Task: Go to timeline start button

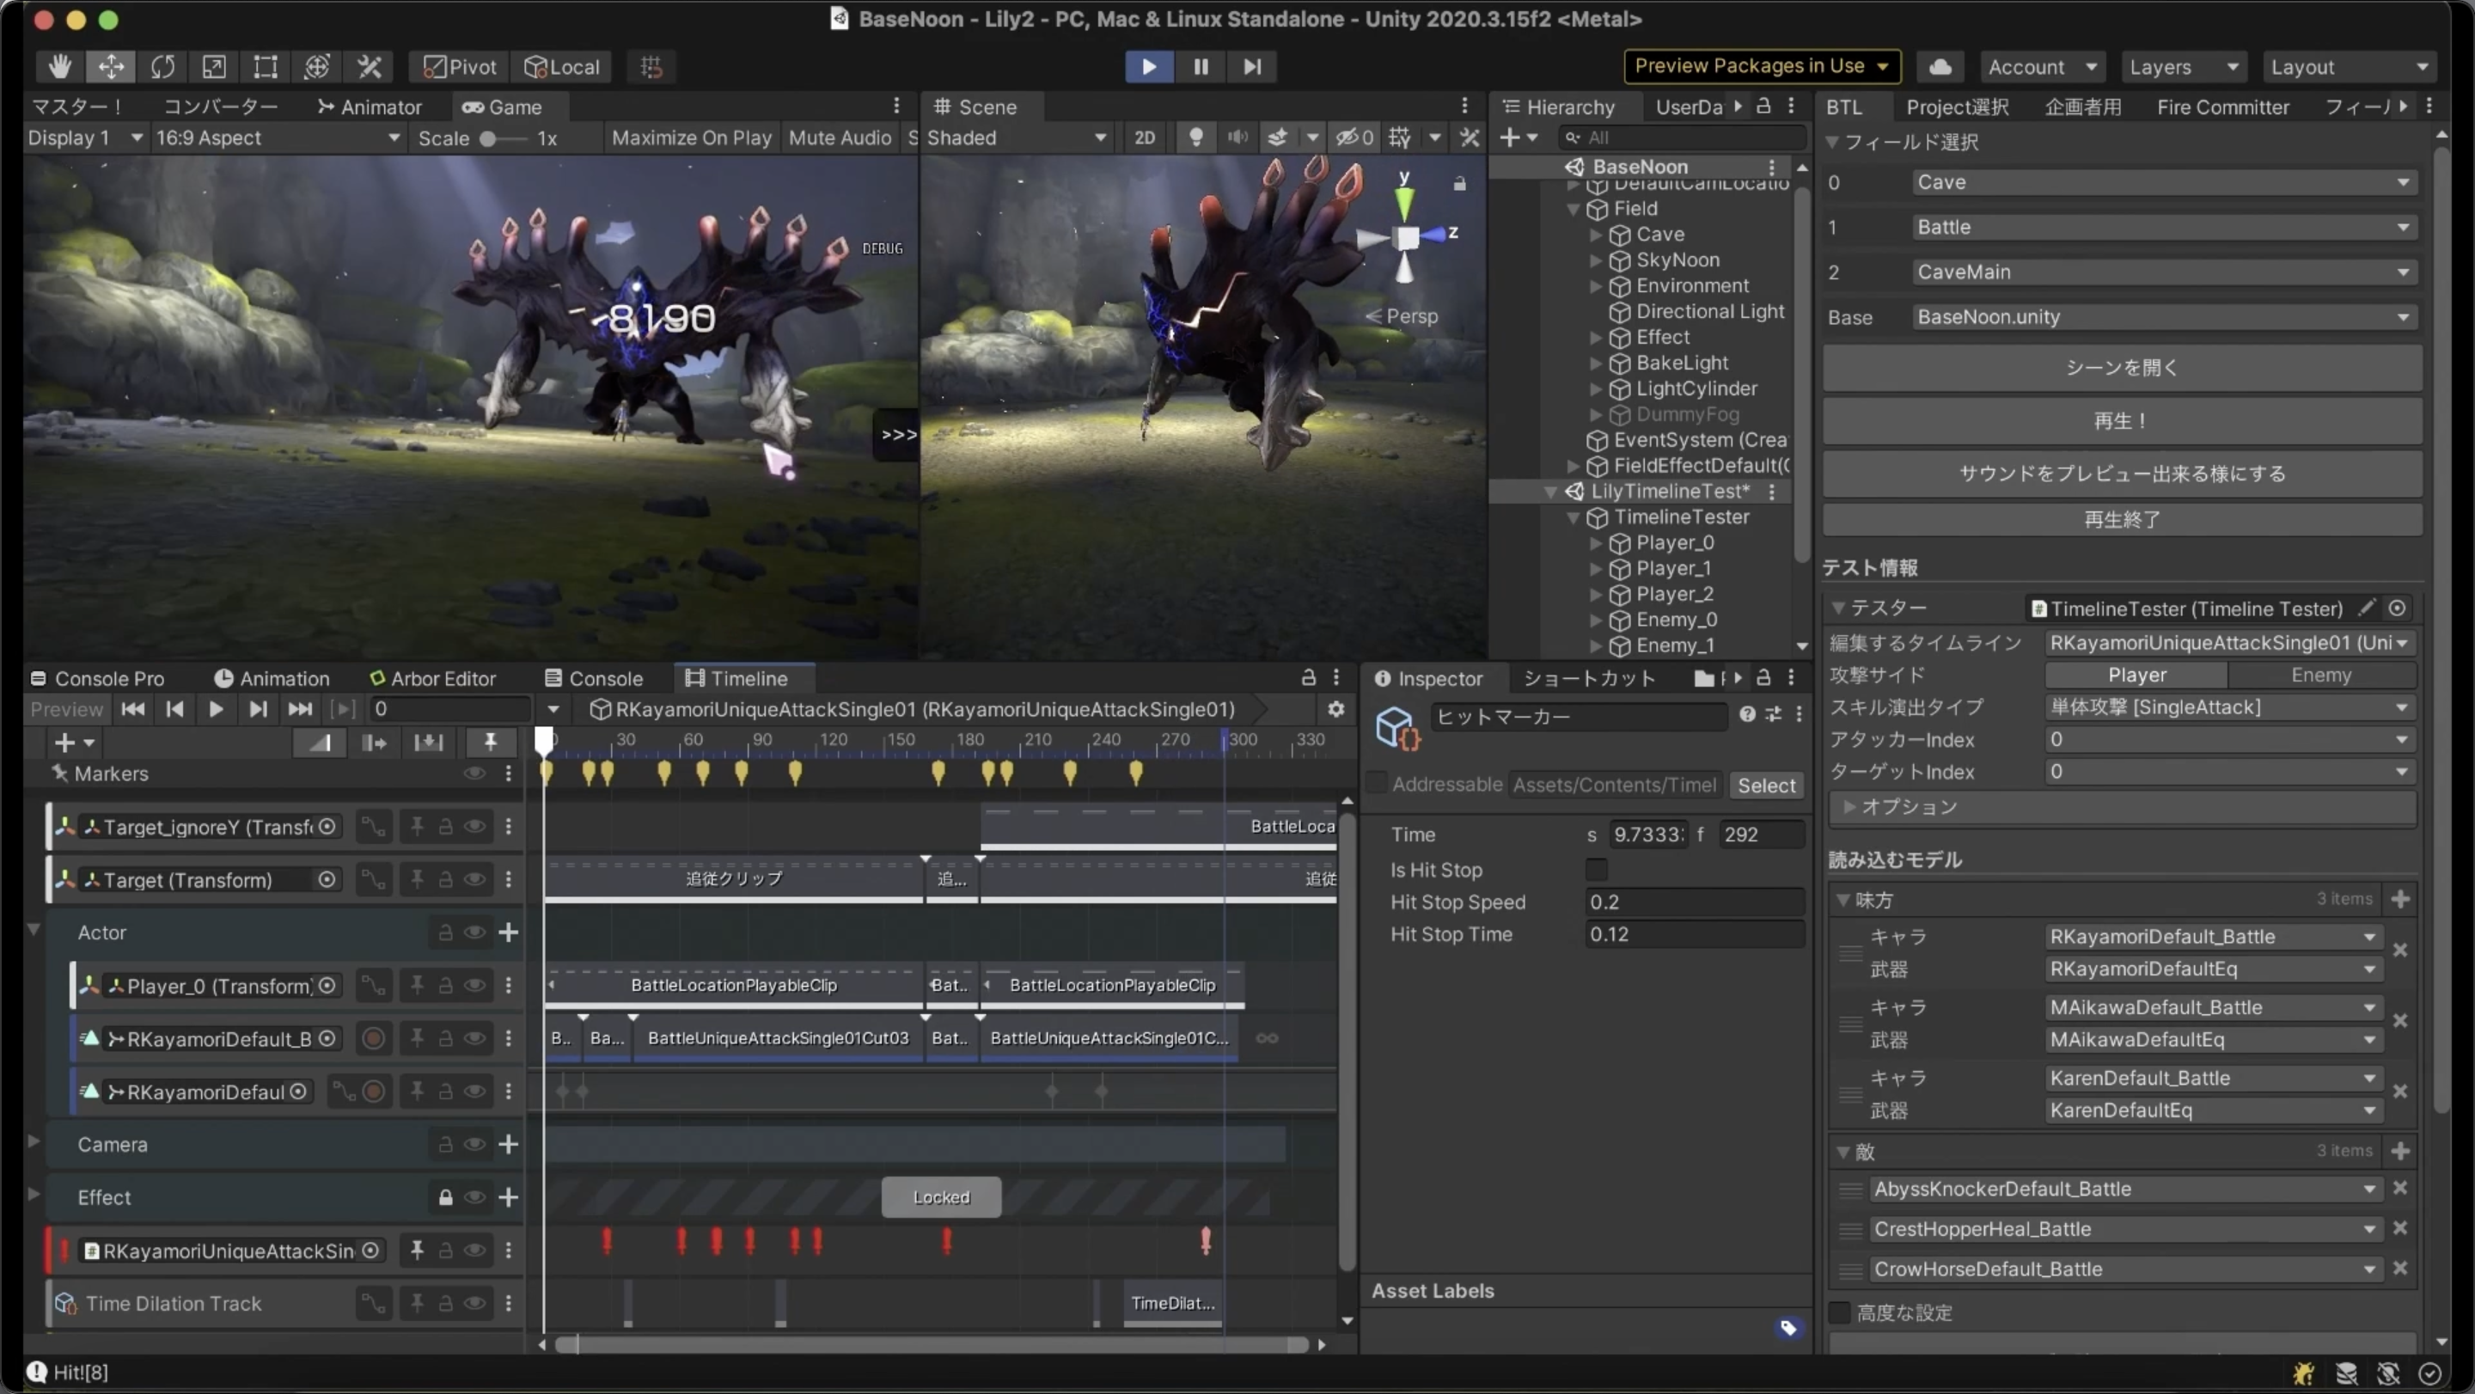Action: point(132,709)
